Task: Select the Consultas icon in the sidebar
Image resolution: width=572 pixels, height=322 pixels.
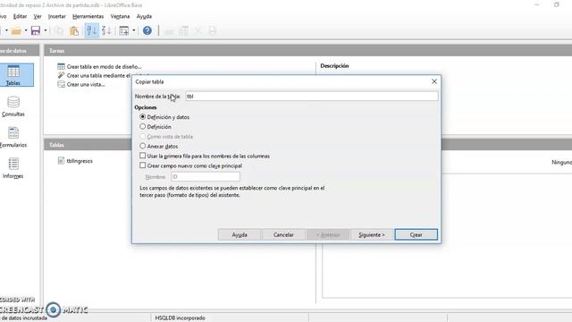Action: pos(13,106)
